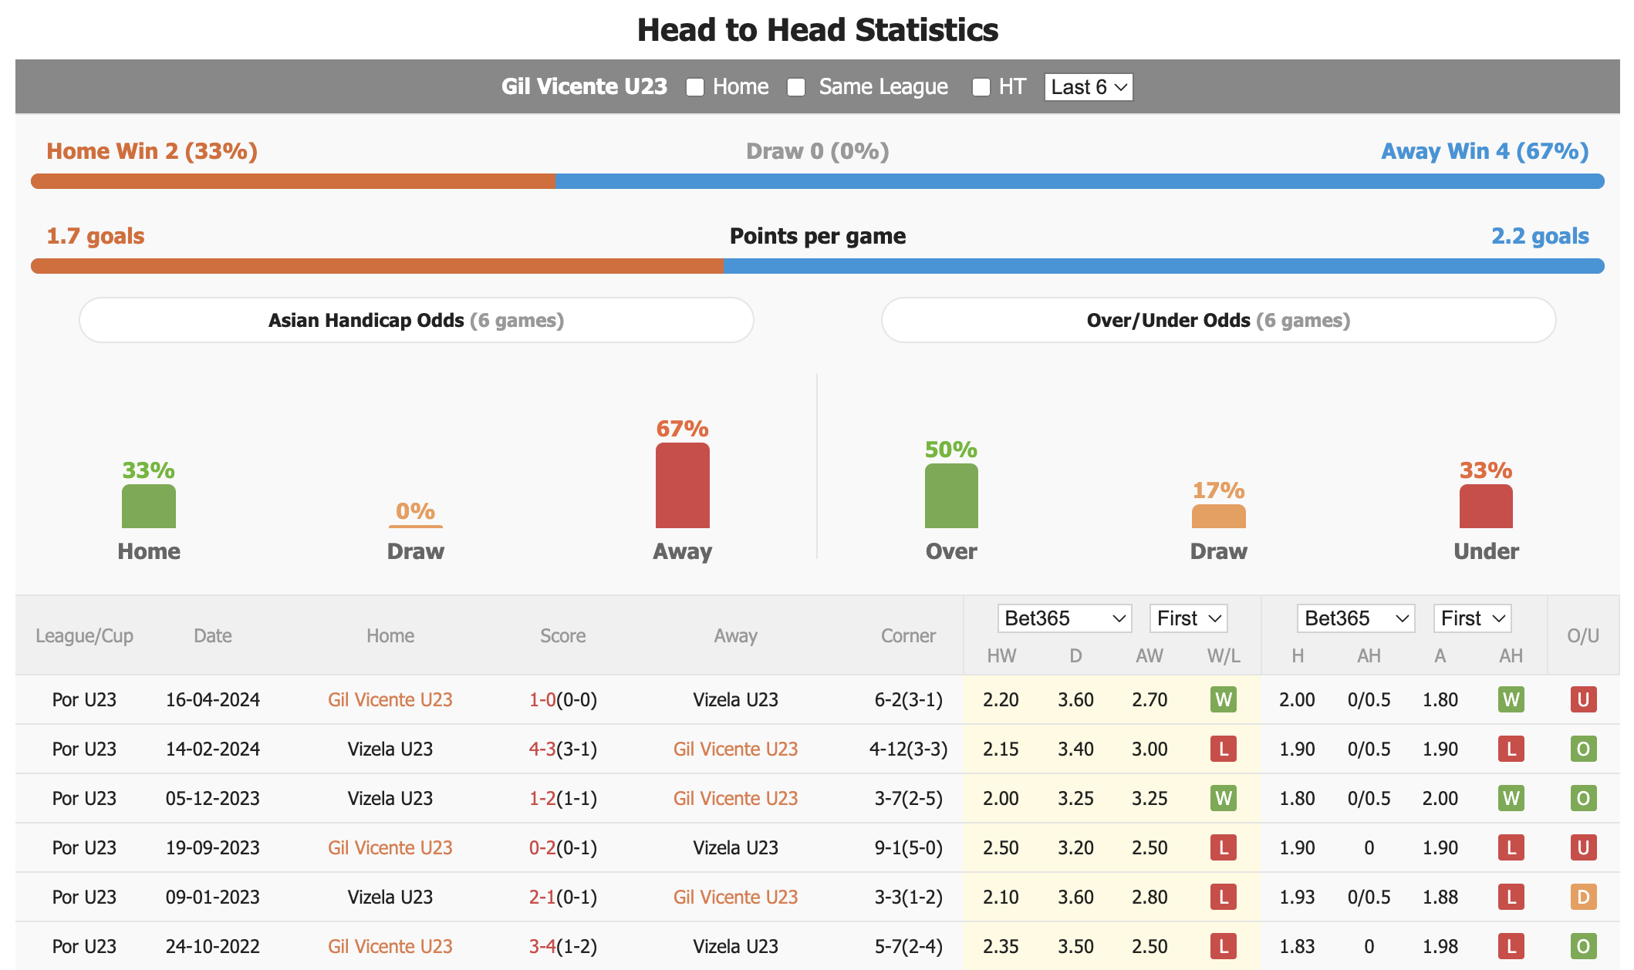
Task: Open the Last 6 games dropdown
Action: [x=1088, y=87]
